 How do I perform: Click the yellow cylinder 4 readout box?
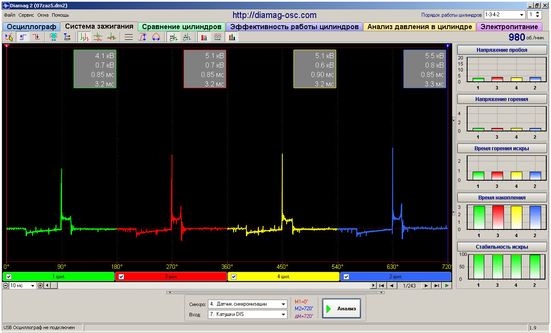click(315, 69)
